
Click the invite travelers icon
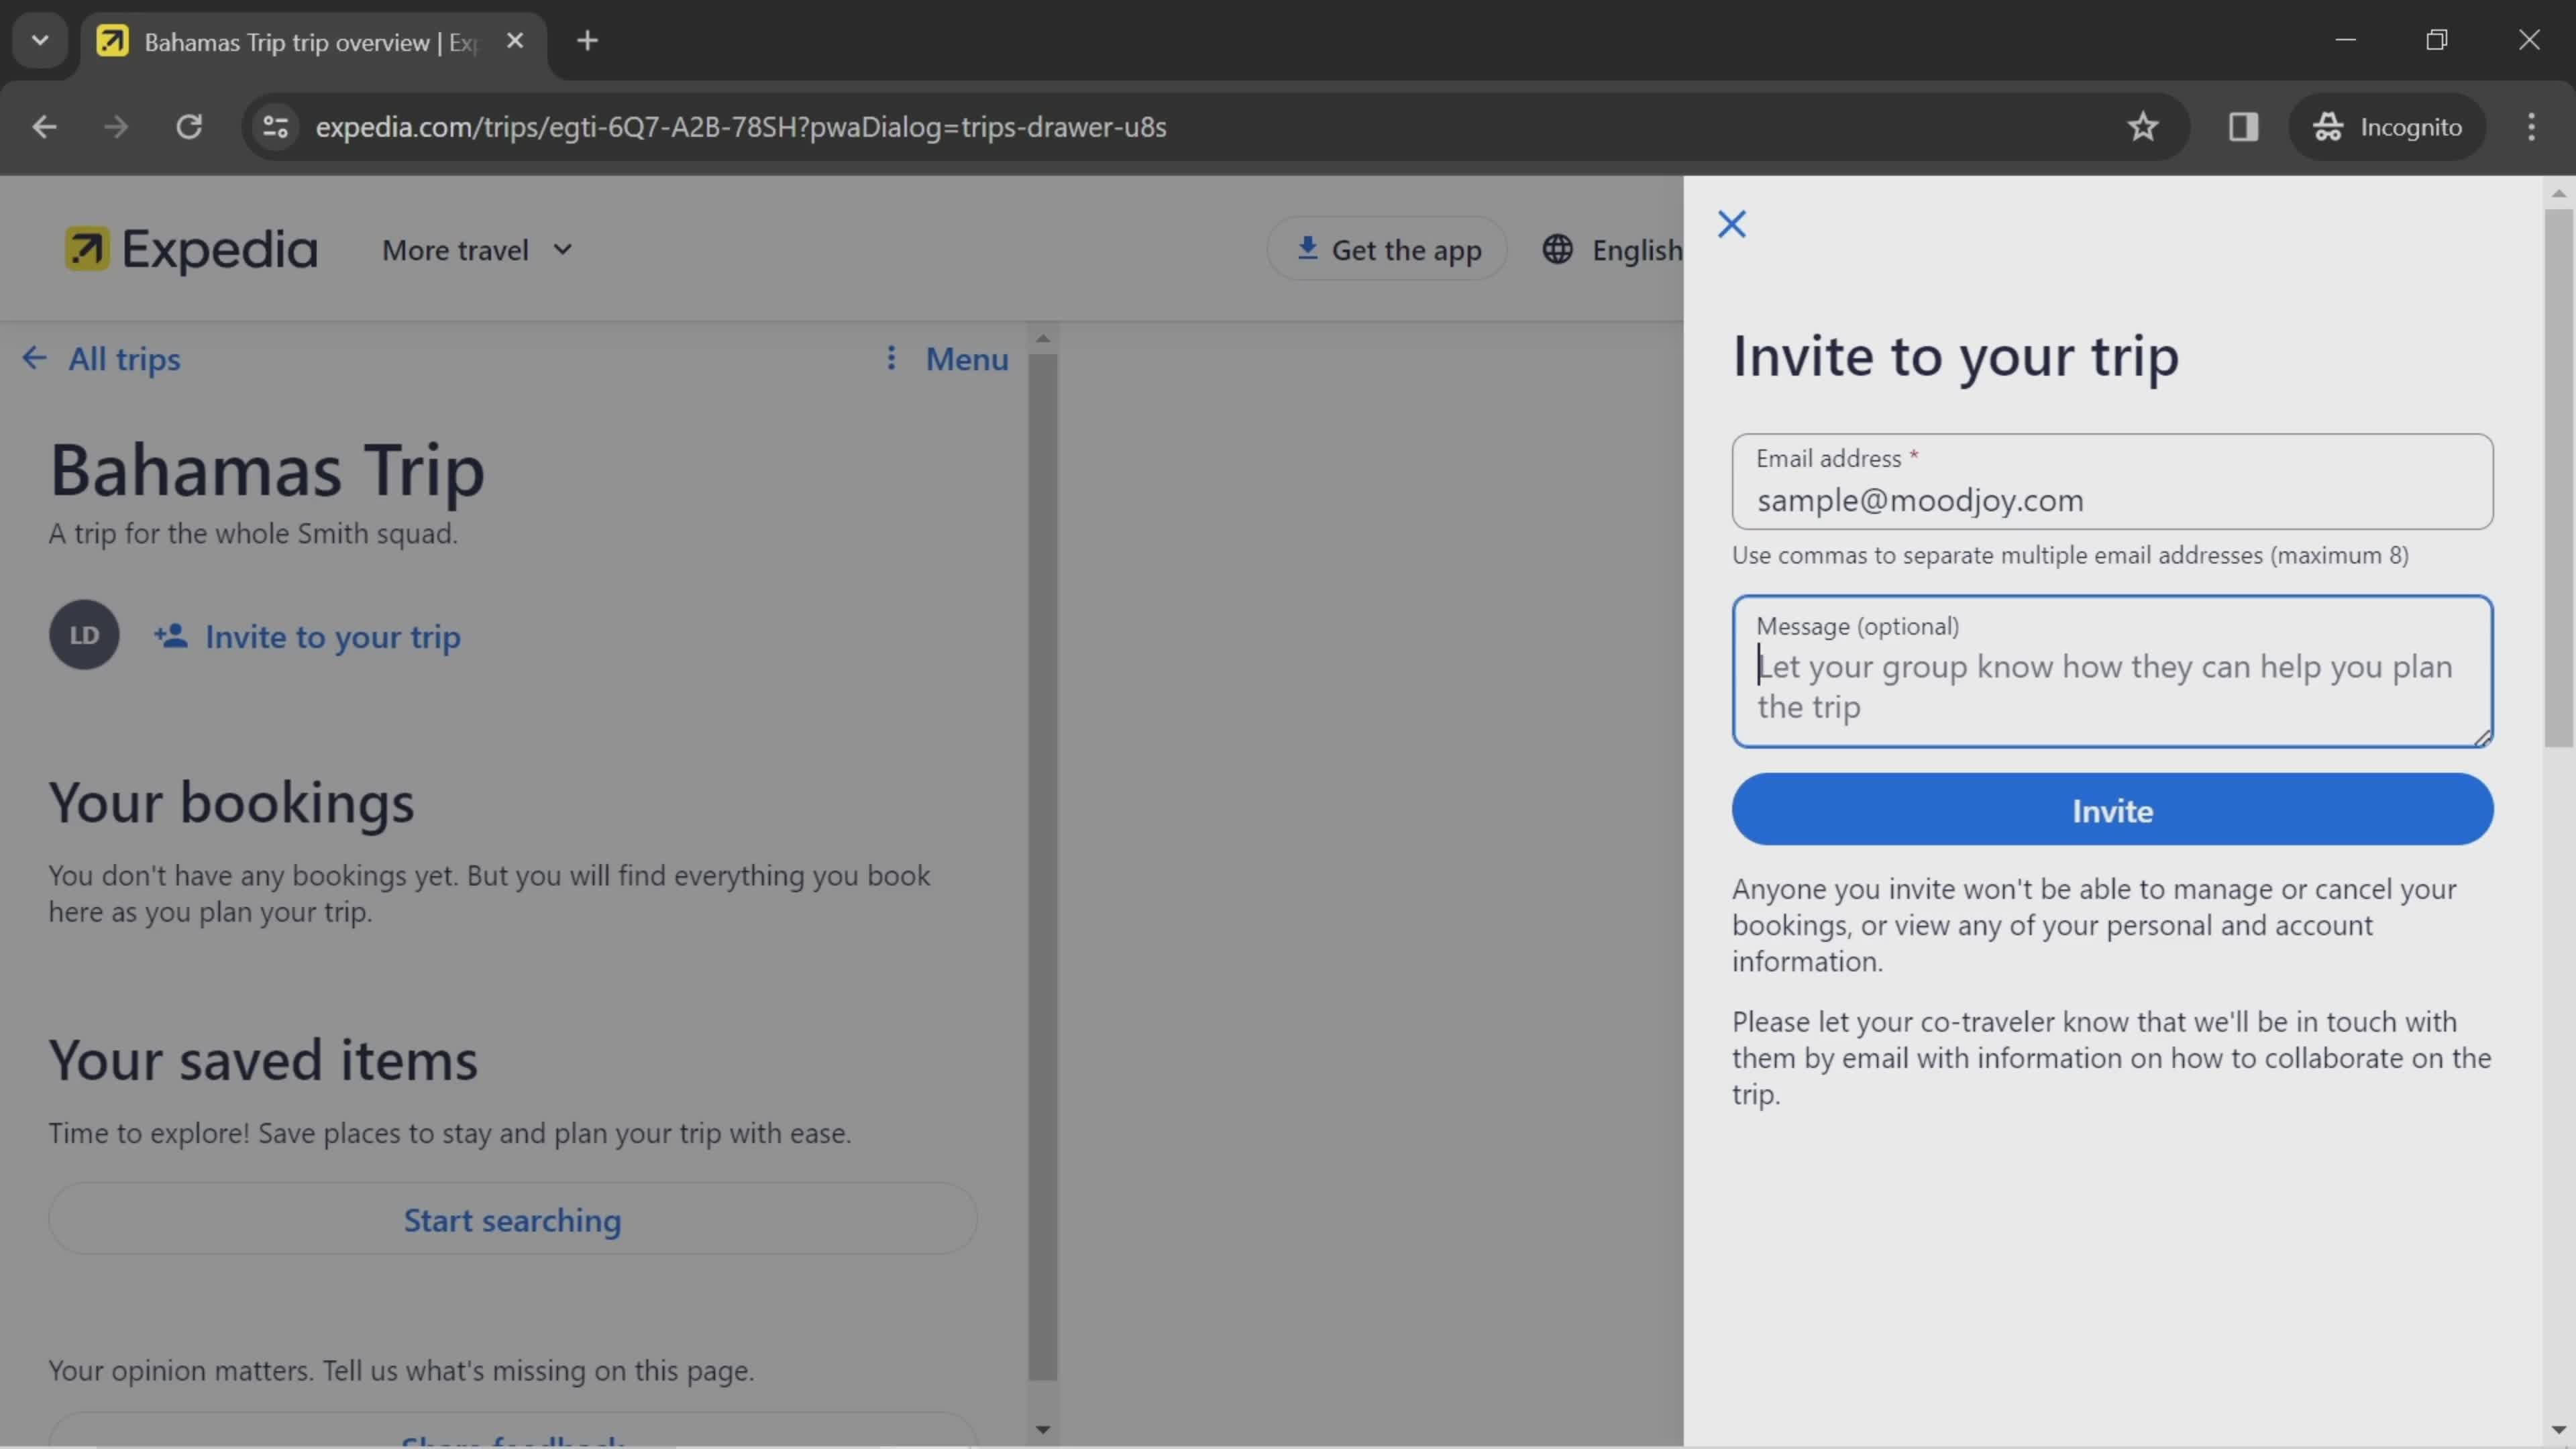[172, 635]
